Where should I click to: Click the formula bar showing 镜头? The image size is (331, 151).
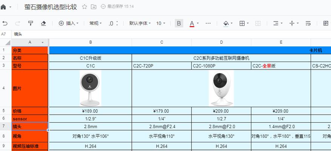coord(171,34)
